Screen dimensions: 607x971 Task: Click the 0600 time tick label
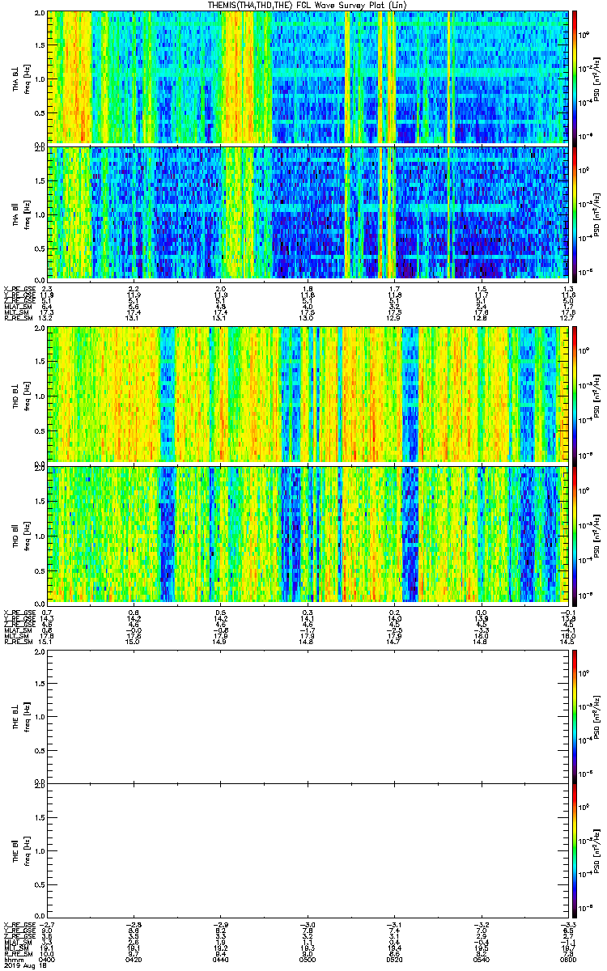click(x=567, y=960)
